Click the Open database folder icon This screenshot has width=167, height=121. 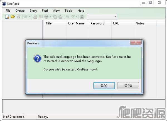point(13,17)
